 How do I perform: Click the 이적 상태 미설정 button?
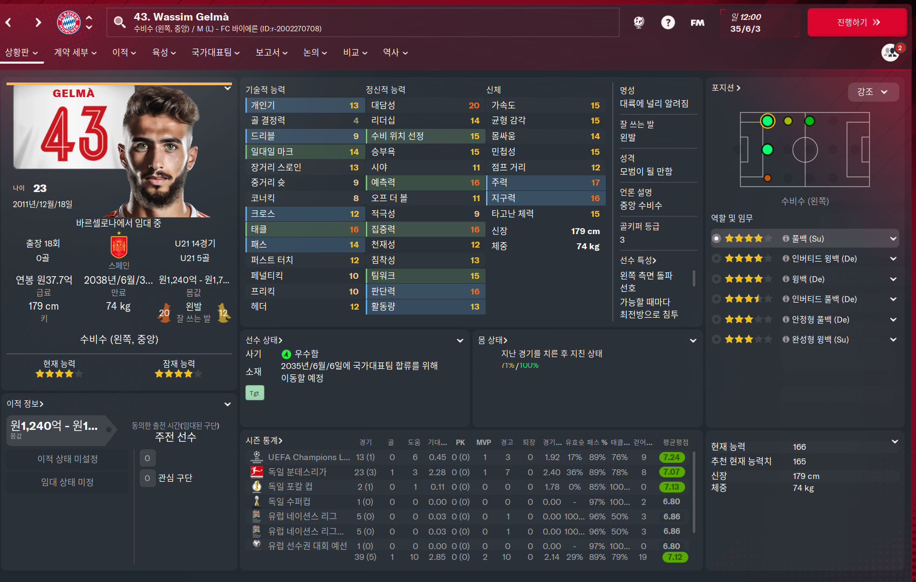click(x=67, y=459)
